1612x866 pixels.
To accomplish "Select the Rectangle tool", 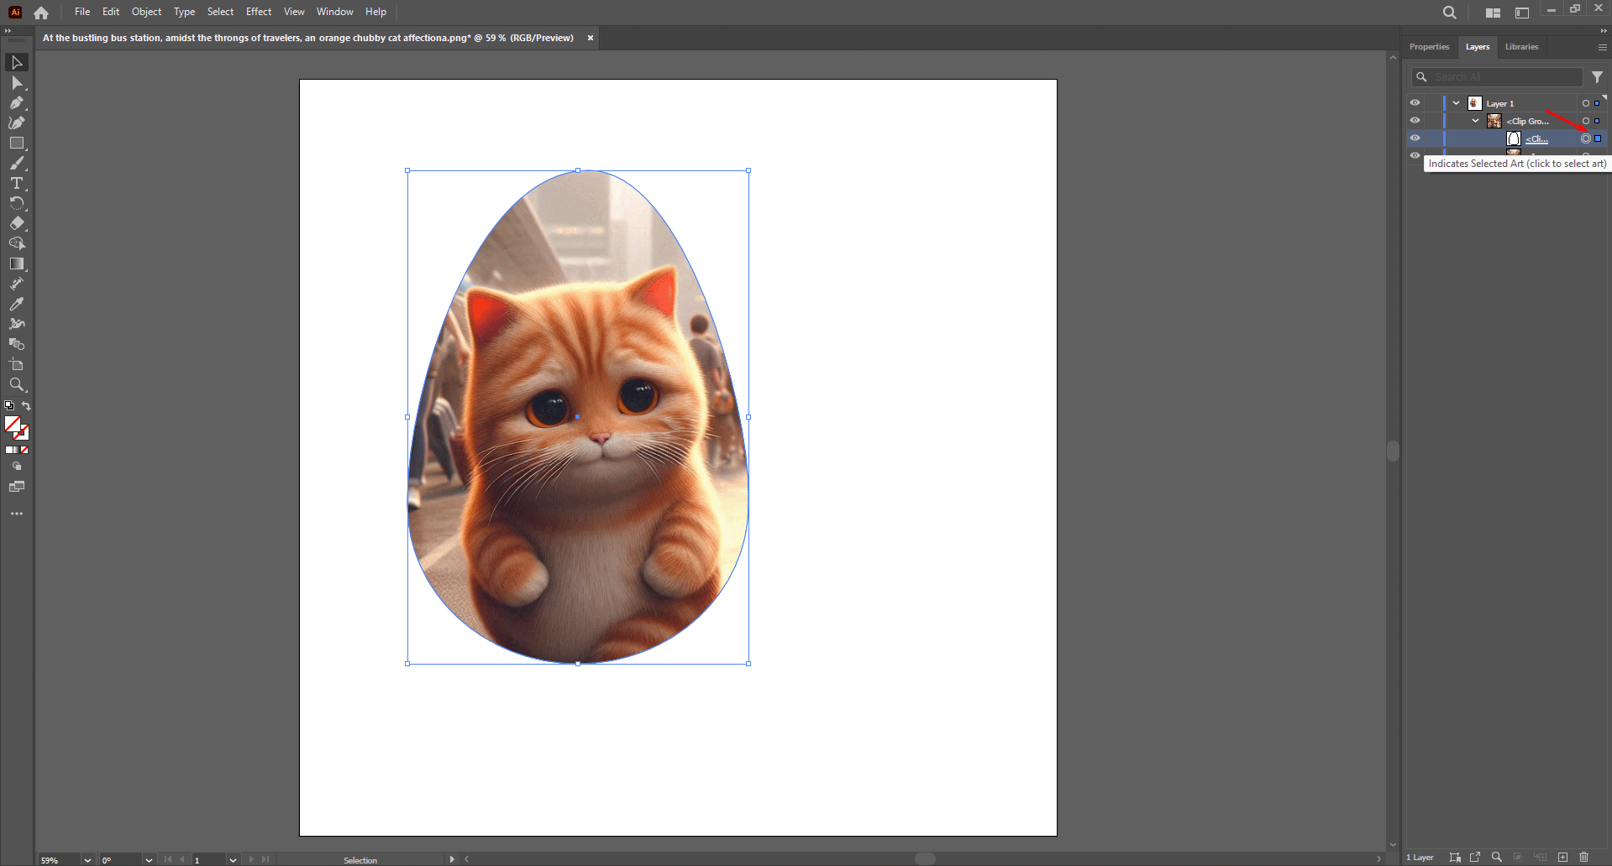I will (17, 143).
